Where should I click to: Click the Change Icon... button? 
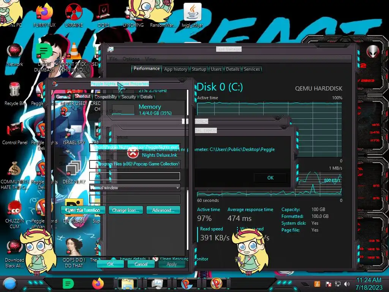[125, 210]
